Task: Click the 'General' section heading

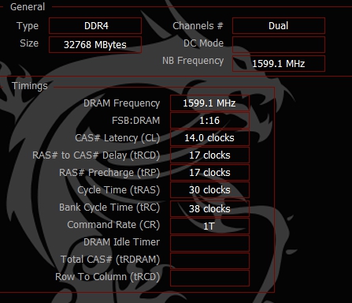Action: (x=28, y=7)
